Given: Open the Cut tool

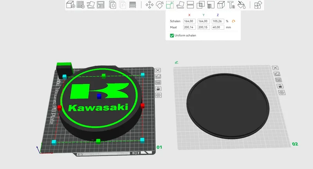Looking at the screenshot, I should coord(190,5).
